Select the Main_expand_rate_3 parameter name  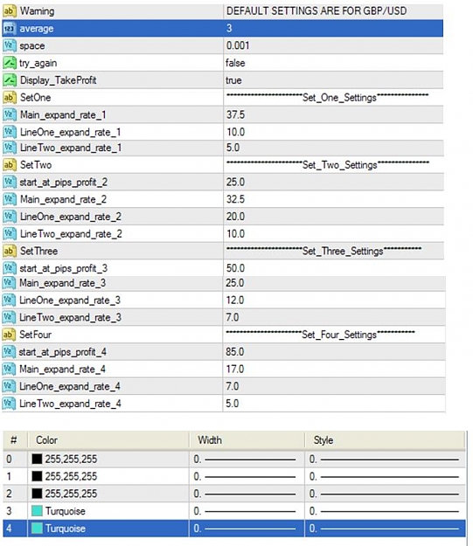pyautogui.click(x=62, y=283)
